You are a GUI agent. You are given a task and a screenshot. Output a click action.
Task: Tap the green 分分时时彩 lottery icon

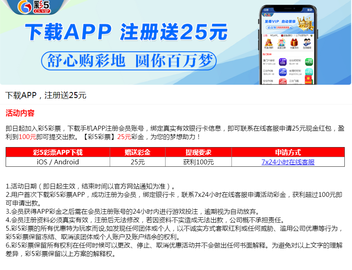tap(309, 62)
